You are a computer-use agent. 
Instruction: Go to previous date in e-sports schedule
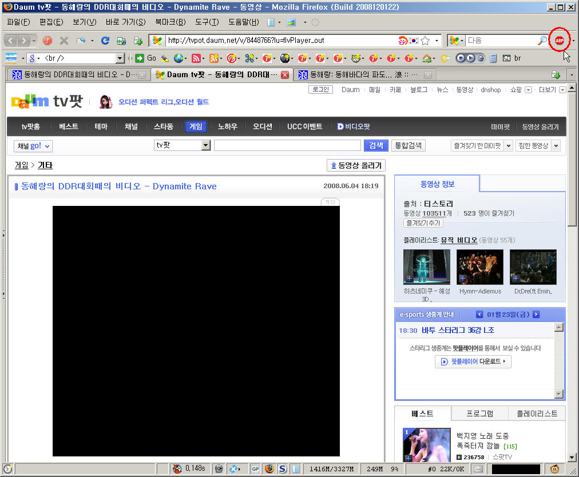tap(479, 315)
